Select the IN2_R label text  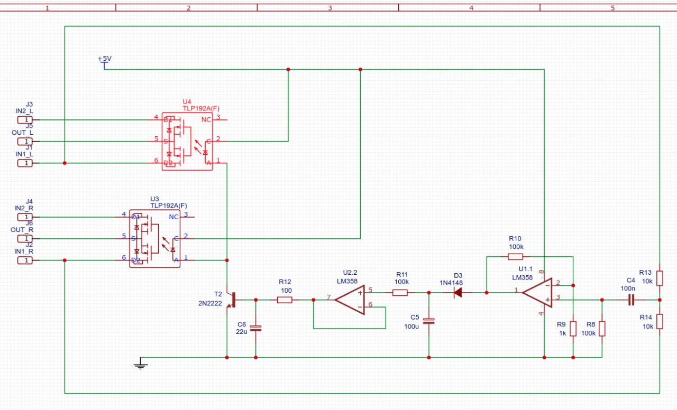tap(24, 208)
